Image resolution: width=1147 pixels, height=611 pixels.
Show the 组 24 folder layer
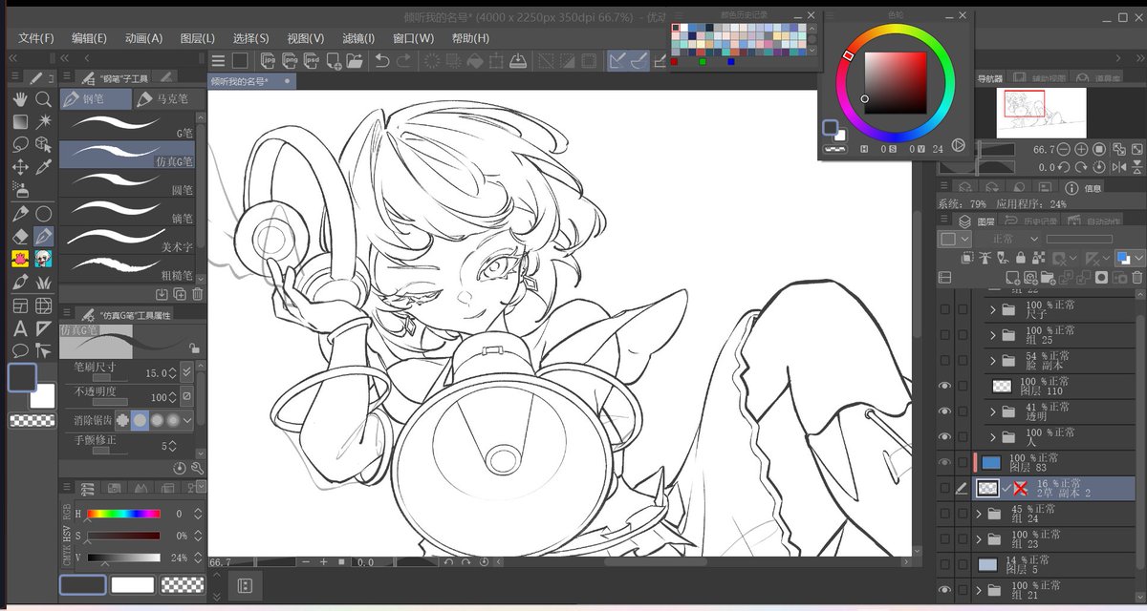[x=945, y=514]
